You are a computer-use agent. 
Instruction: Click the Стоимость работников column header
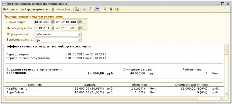(x=192, y=85)
